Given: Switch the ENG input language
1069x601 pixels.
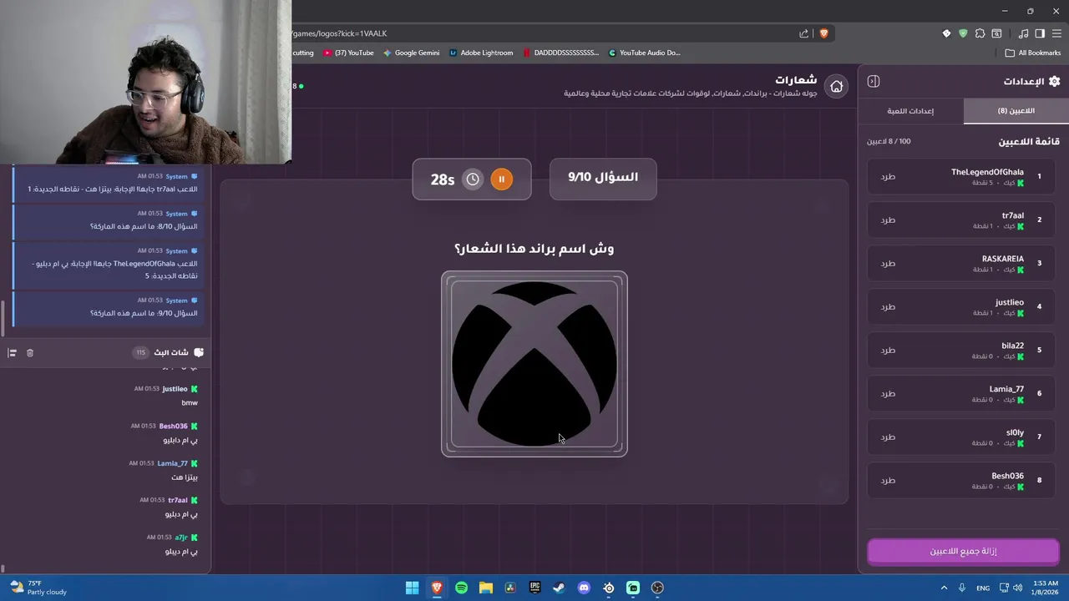Looking at the screenshot, I should pos(983,588).
